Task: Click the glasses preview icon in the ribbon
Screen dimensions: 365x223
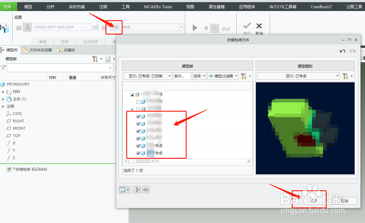Action: pos(226,28)
